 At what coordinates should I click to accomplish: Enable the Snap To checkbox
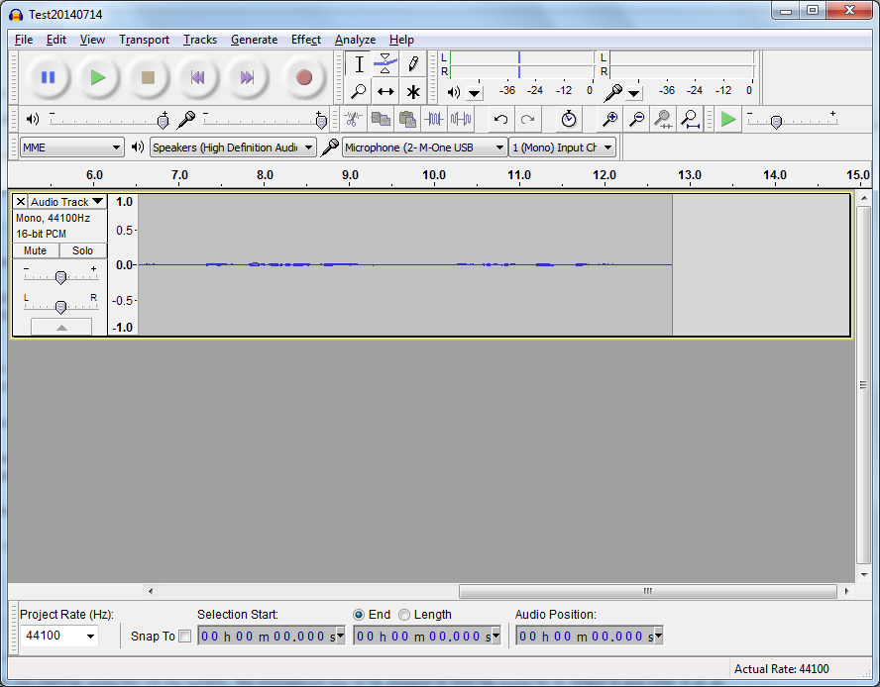184,636
